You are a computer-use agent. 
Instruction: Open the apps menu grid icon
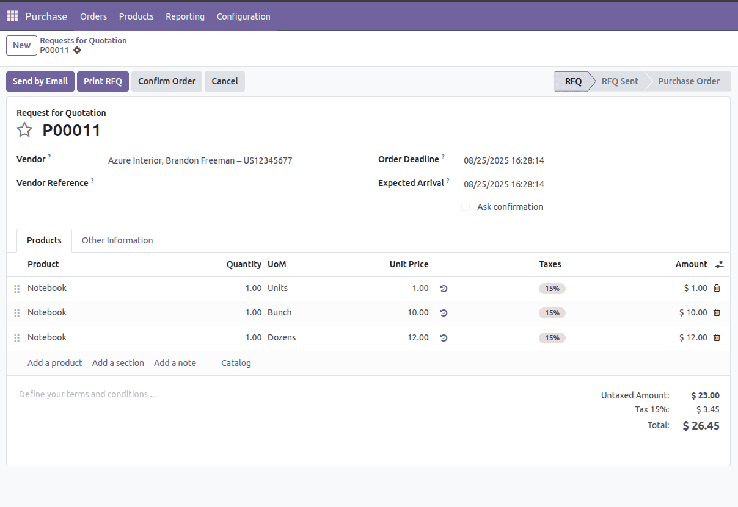tap(12, 16)
